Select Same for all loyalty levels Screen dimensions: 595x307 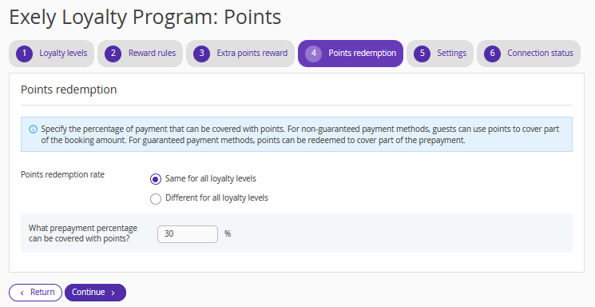(x=156, y=179)
